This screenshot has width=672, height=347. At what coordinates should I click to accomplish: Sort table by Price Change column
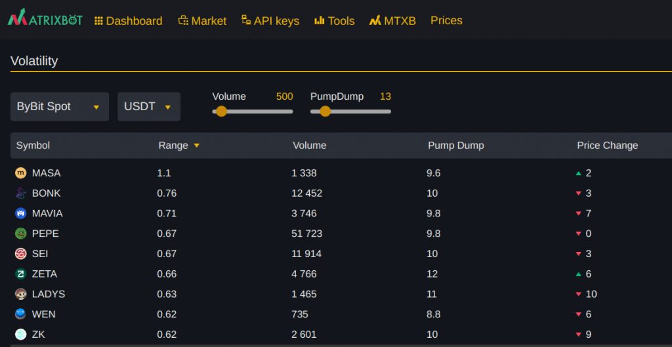pyautogui.click(x=608, y=146)
